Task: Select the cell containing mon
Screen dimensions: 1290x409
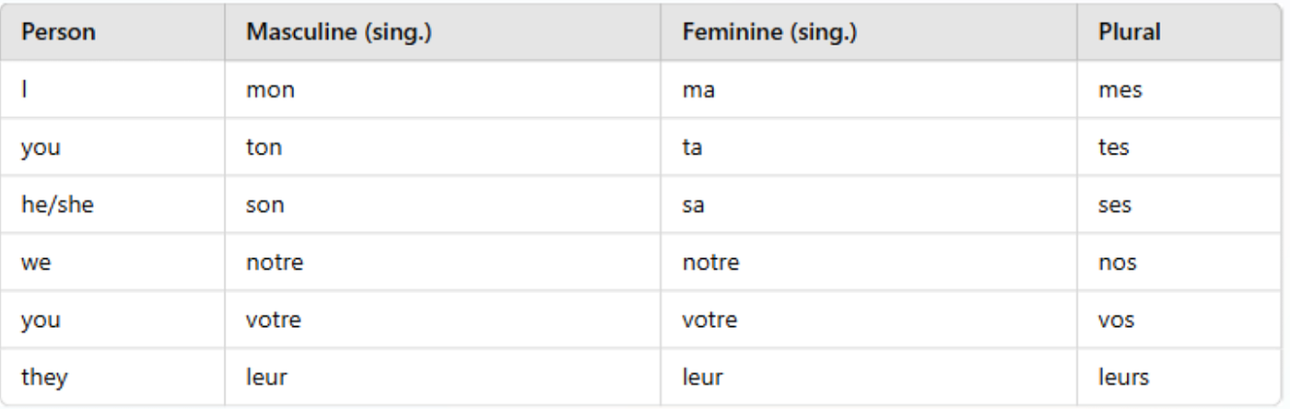Action: [442, 89]
